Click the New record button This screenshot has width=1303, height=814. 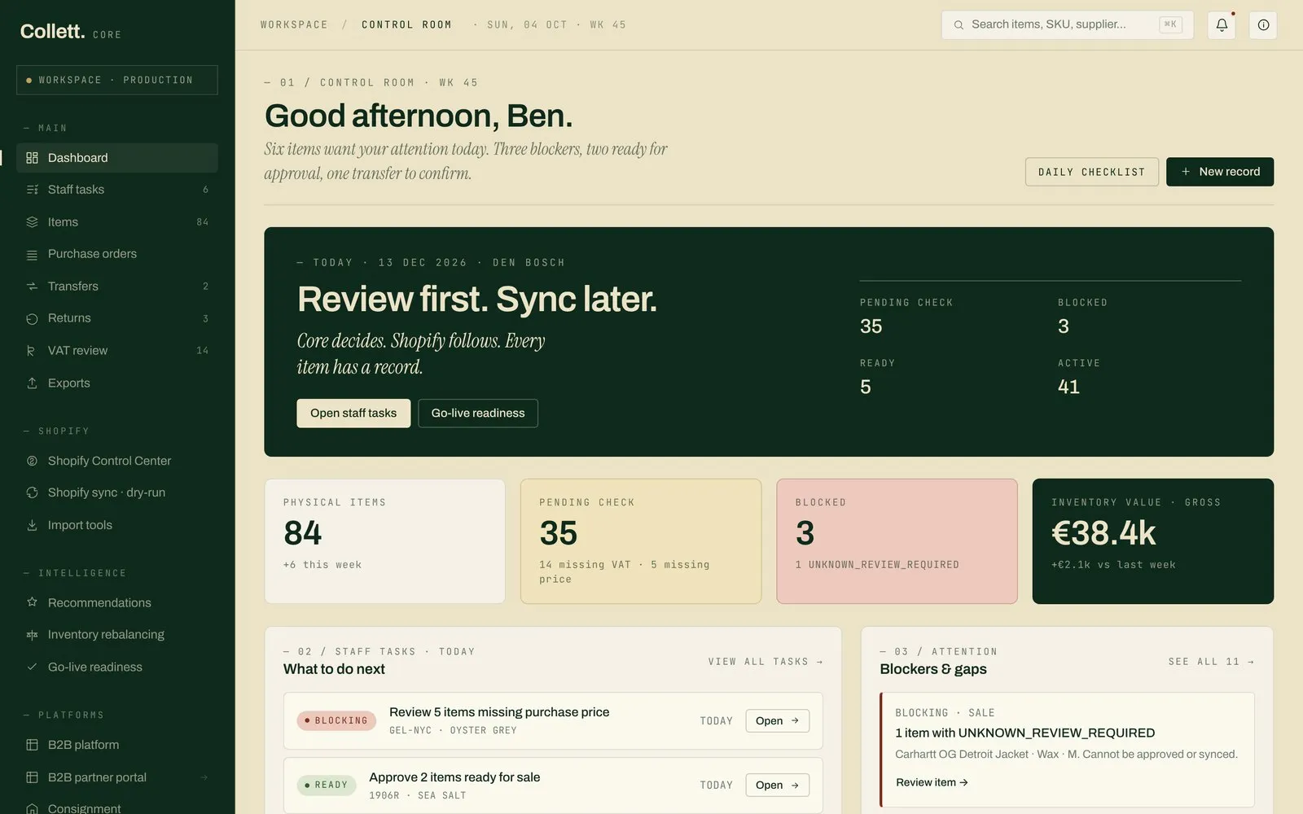pyautogui.click(x=1220, y=172)
